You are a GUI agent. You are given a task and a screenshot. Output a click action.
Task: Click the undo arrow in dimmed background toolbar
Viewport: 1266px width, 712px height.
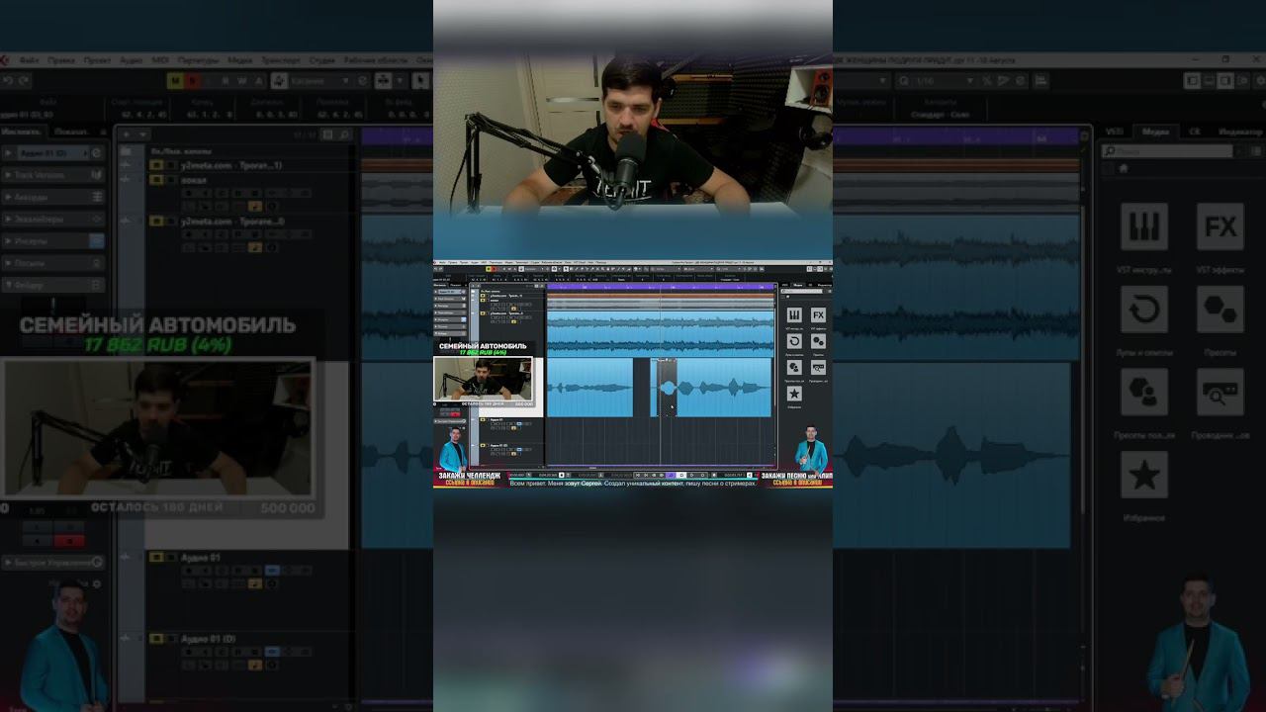pyautogui.click(x=8, y=80)
